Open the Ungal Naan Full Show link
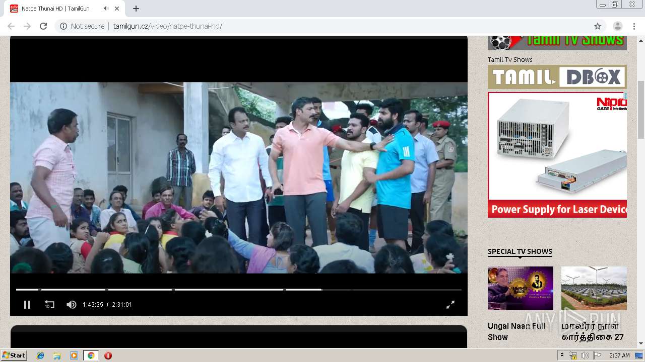 (x=517, y=331)
